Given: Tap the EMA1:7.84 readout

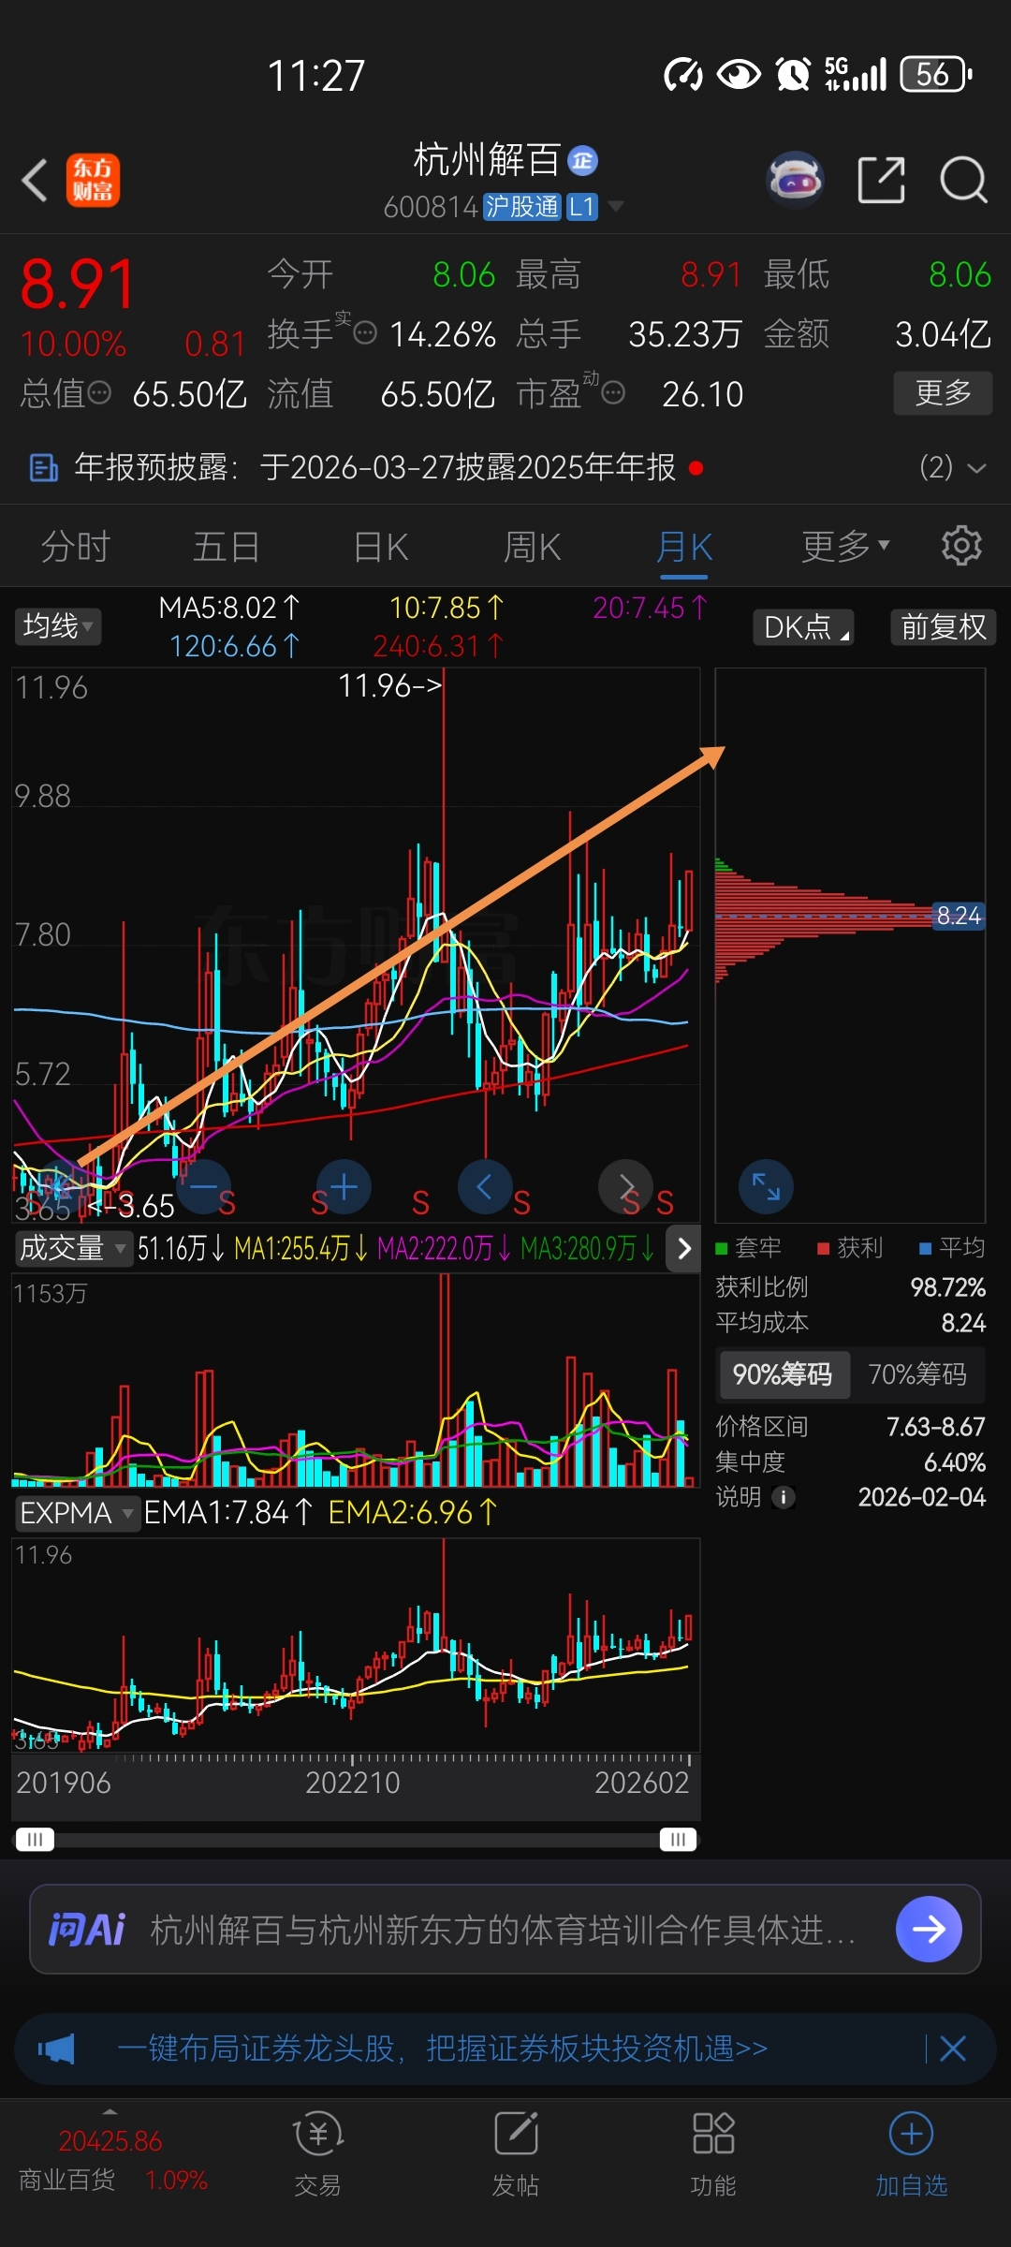Looking at the screenshot, I should tap(228, 1512).
